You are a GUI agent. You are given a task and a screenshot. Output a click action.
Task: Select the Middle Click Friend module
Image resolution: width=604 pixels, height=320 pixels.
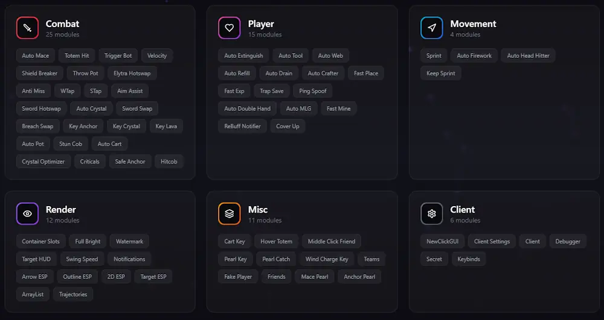pos(331,241)
